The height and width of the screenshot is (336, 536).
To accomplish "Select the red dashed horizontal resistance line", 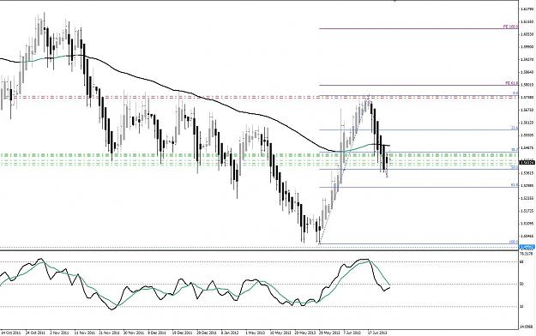I will (x=259, y=98).
